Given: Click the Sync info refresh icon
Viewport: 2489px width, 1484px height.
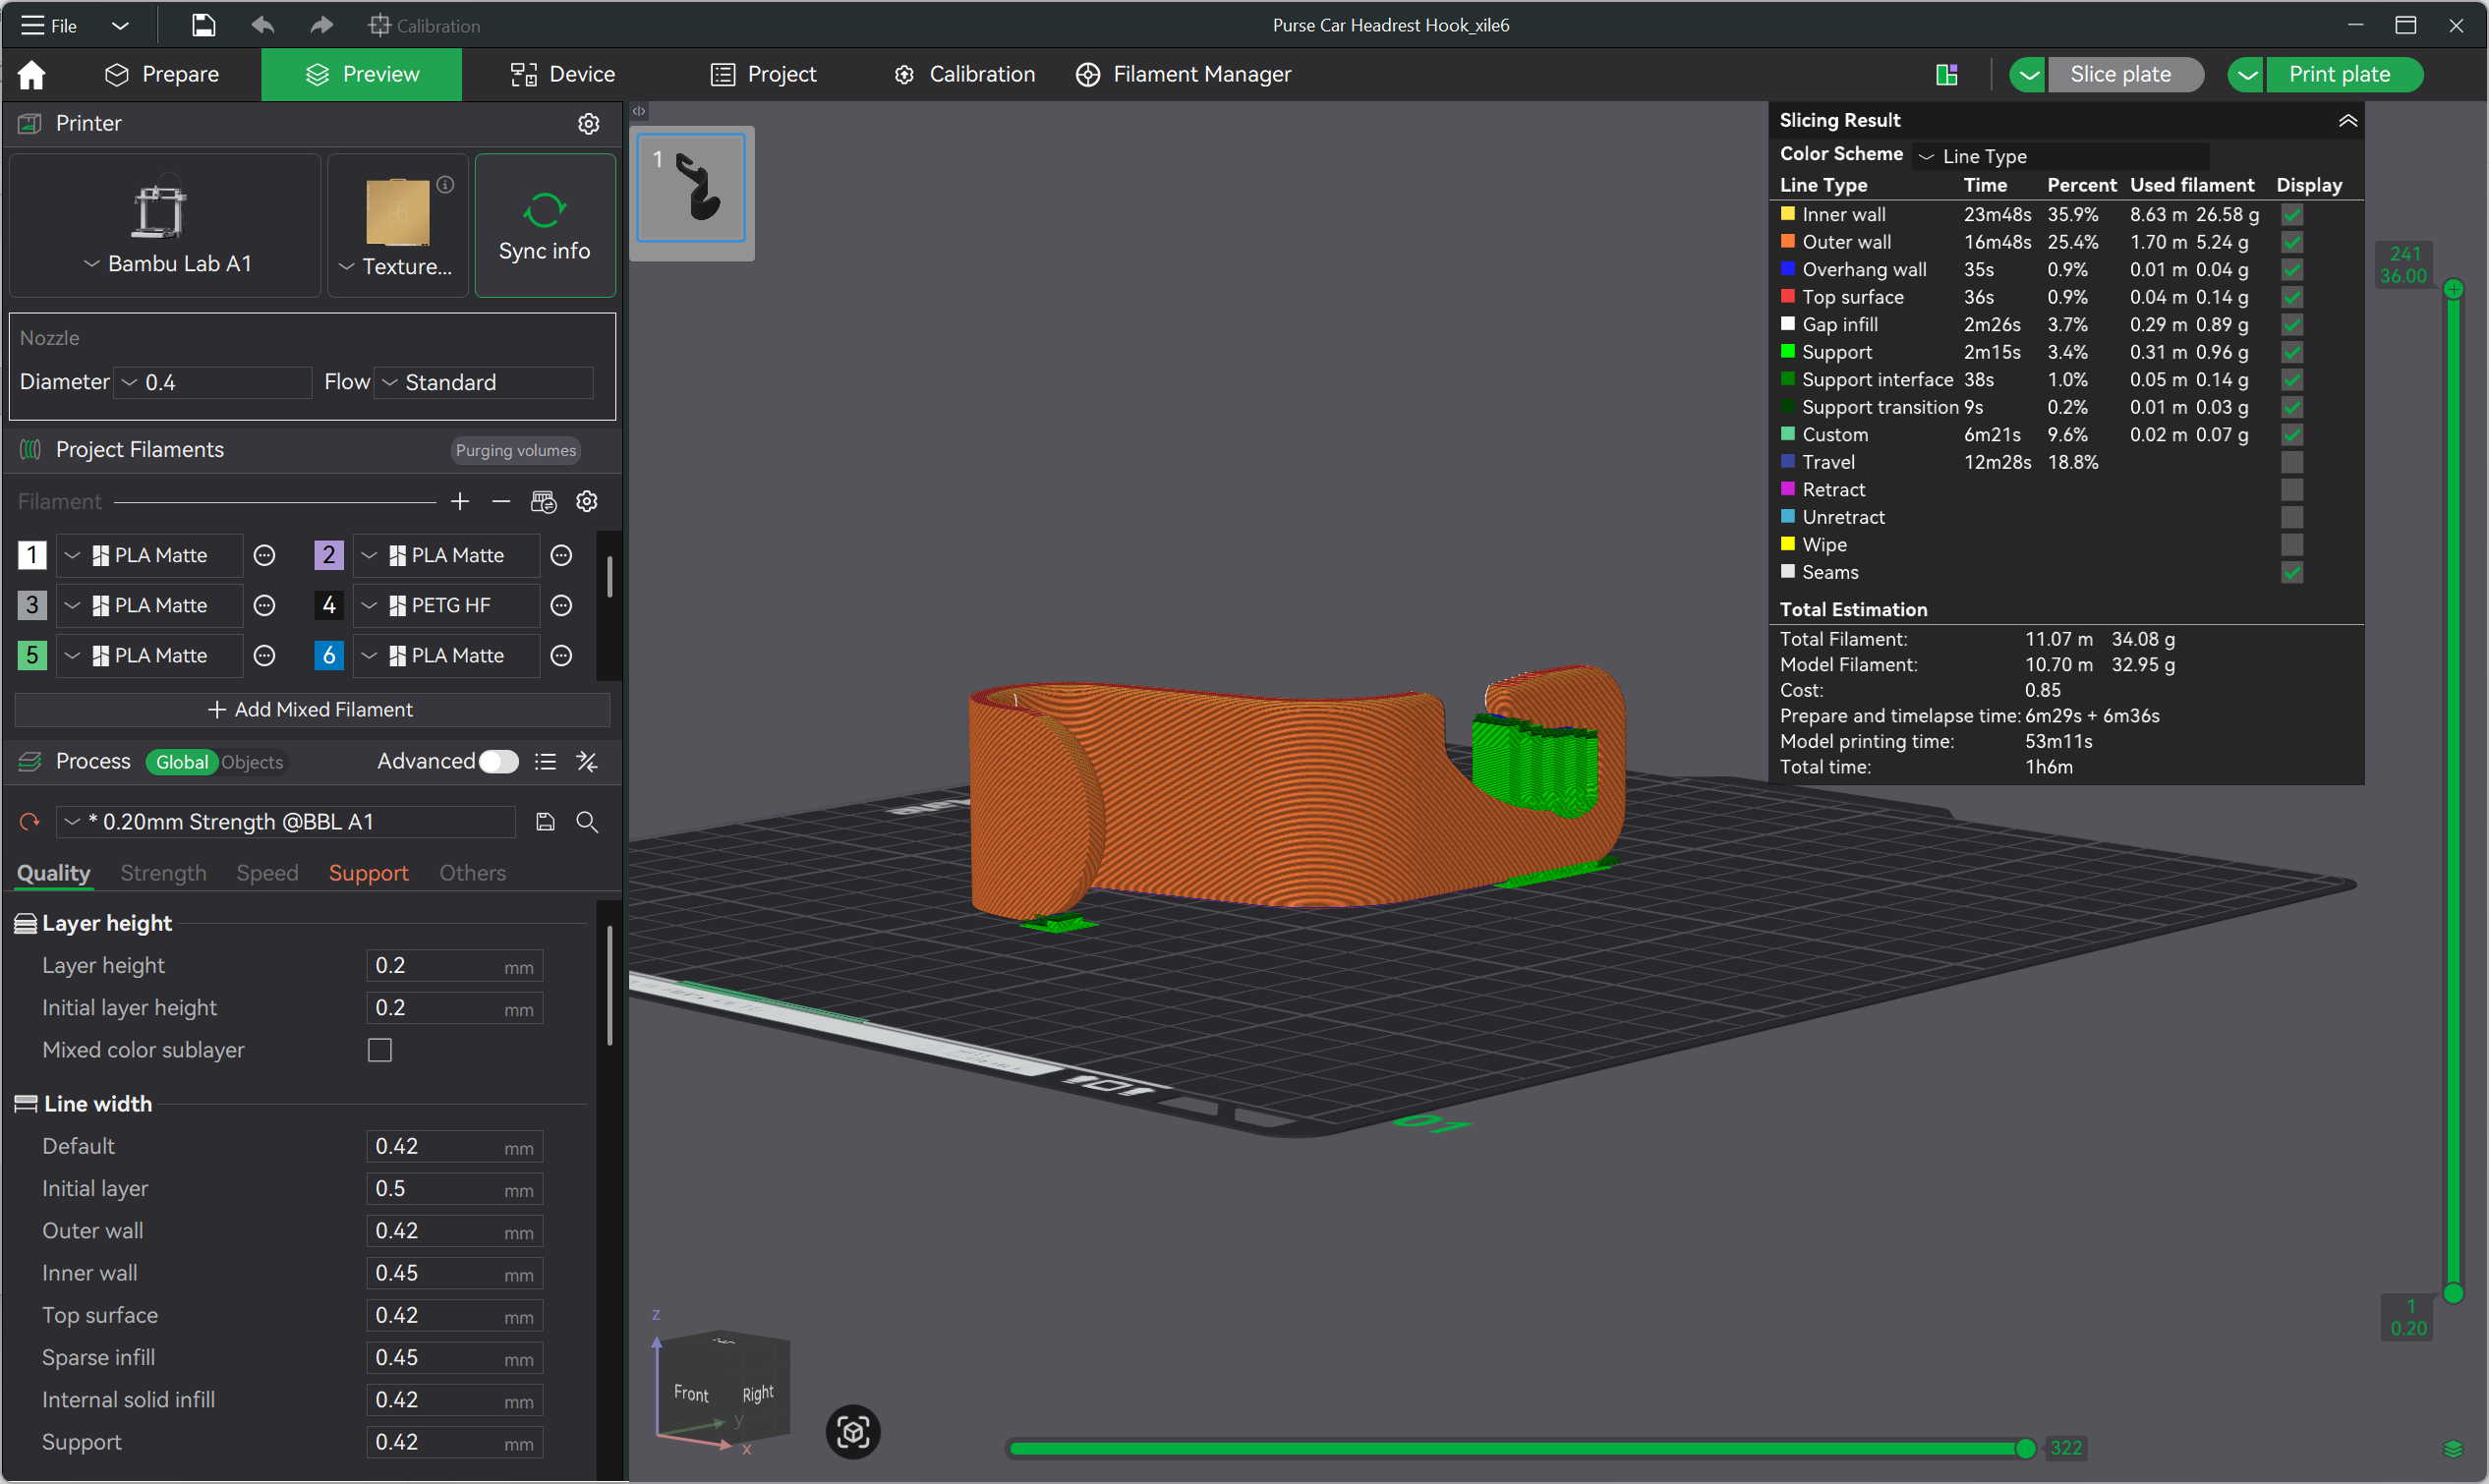Looking at the screenshot, I should pos(544,210).
